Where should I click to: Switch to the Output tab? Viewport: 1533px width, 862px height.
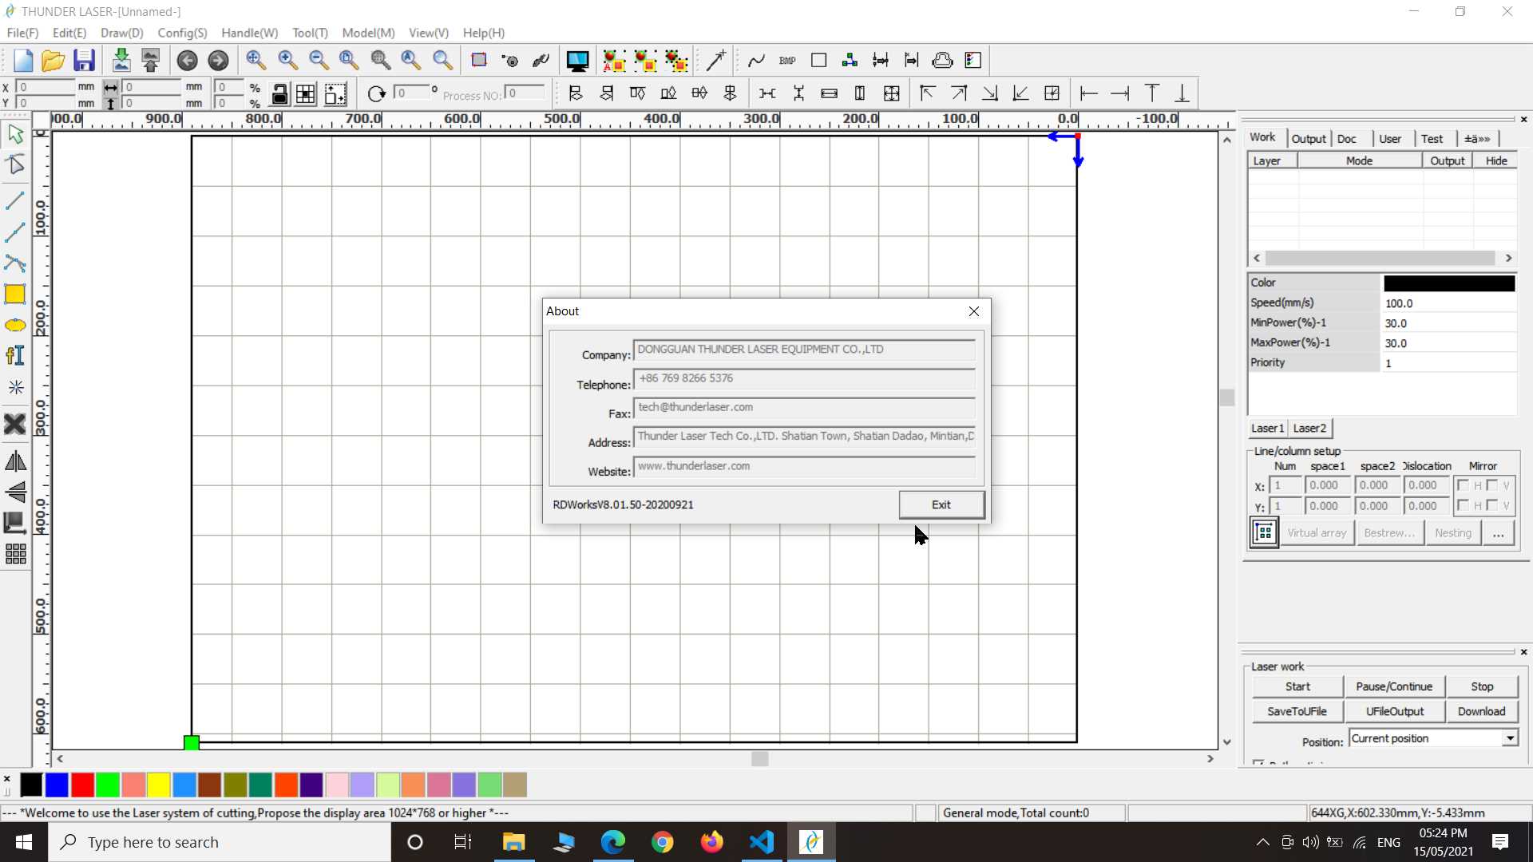coord(1309,139)
